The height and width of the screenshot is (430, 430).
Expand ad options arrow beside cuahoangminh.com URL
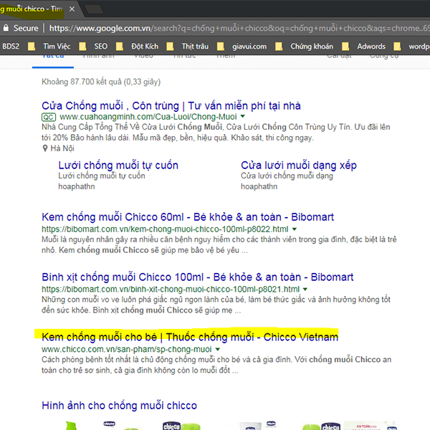[x=243, y=116]
